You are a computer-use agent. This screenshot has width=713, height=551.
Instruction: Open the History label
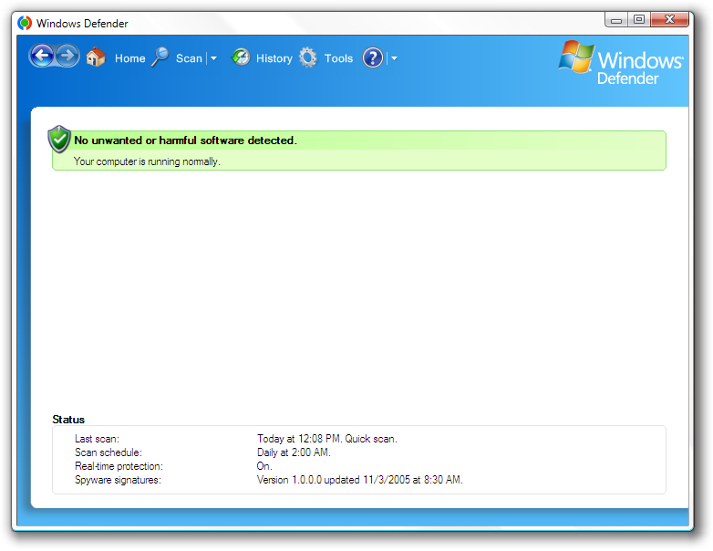tap(274, 58)
